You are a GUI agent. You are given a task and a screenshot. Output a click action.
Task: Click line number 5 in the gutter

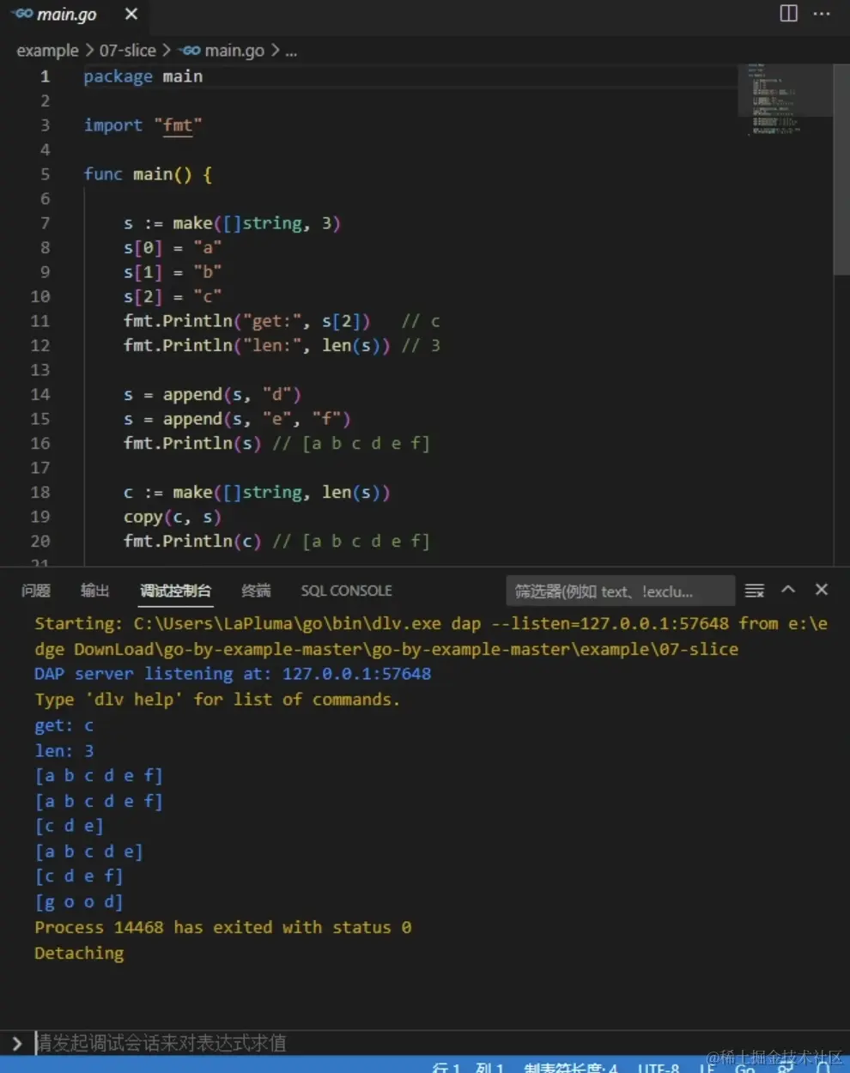click(x=45, y=174)
